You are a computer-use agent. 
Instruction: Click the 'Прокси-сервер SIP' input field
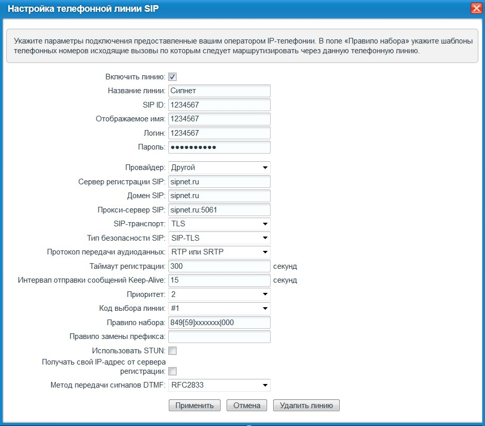point(218,210)
